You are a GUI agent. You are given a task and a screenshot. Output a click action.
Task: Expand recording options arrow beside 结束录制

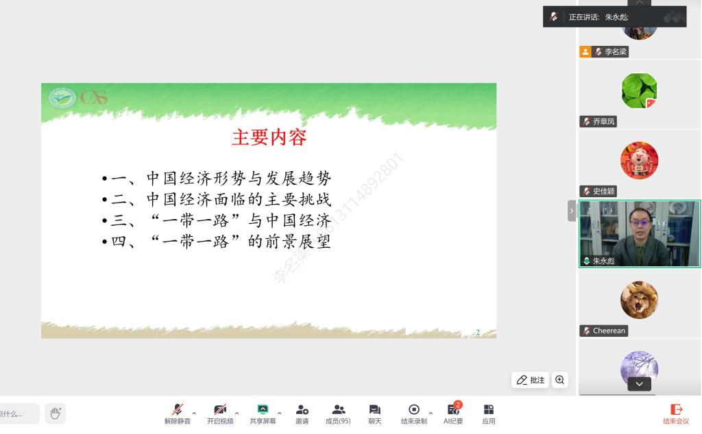(431, 413)
